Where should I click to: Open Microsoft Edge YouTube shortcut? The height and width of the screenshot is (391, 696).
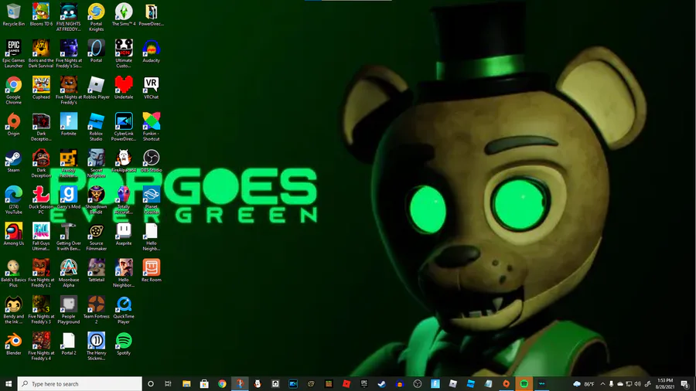coord(14,200)
